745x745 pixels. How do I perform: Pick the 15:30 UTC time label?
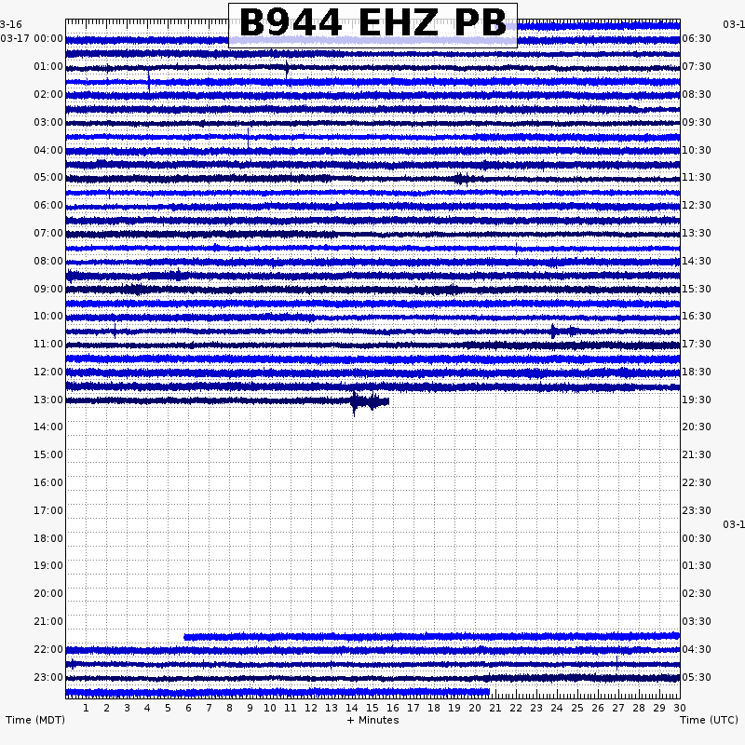(697, 290)
